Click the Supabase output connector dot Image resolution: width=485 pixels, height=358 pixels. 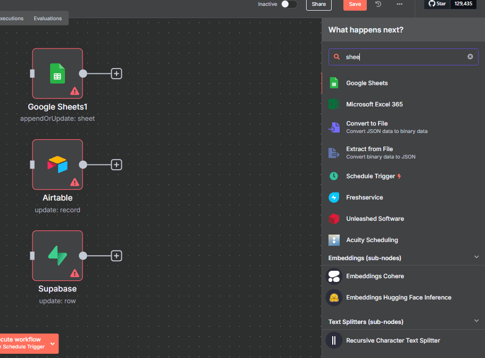click(83, 256)
